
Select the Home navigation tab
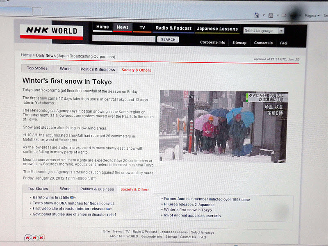102,27
